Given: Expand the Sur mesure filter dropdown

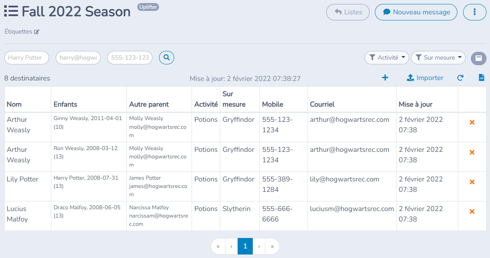Looking at the screenshot, I should [438, 57].
